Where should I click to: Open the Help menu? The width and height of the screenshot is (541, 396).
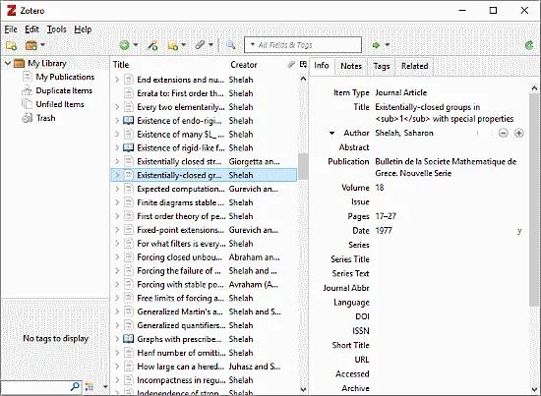pos(83,29)
